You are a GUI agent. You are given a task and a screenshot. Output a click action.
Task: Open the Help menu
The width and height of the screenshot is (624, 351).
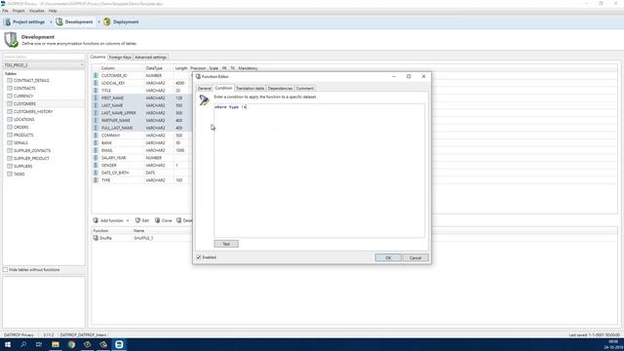(53, 11)
